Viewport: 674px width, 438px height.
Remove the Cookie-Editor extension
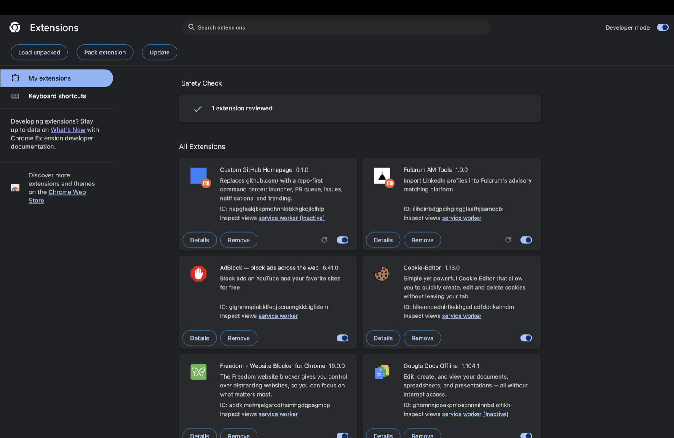[423, 338]
